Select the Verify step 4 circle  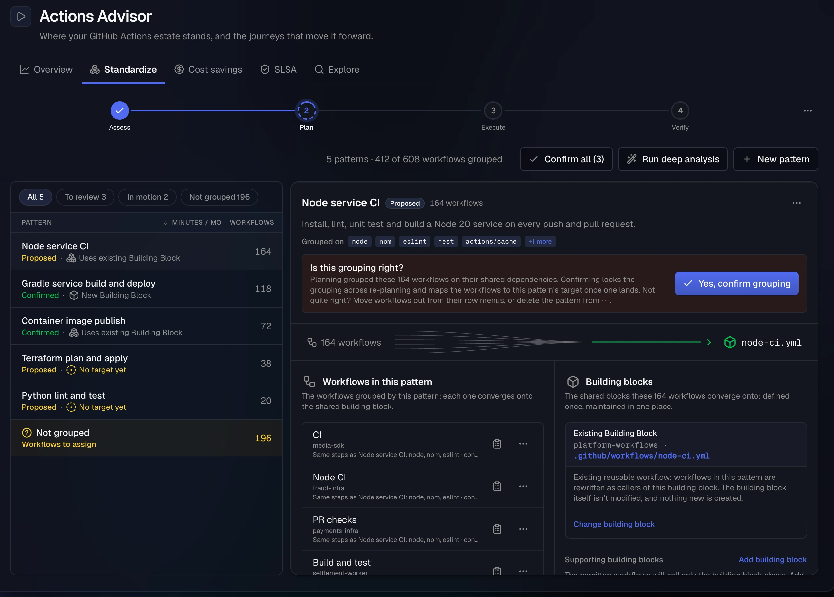[680, 111]
